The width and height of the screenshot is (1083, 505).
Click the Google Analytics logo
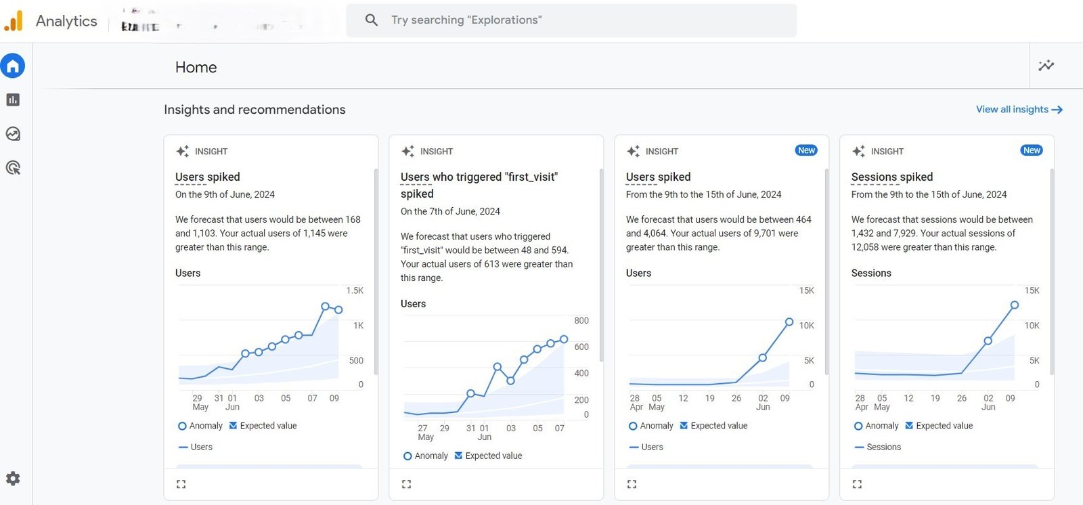coord(14,21)
